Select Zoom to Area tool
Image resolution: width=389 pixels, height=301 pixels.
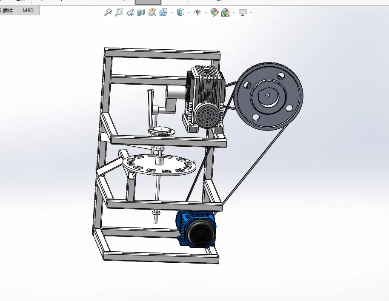point(119,12)
